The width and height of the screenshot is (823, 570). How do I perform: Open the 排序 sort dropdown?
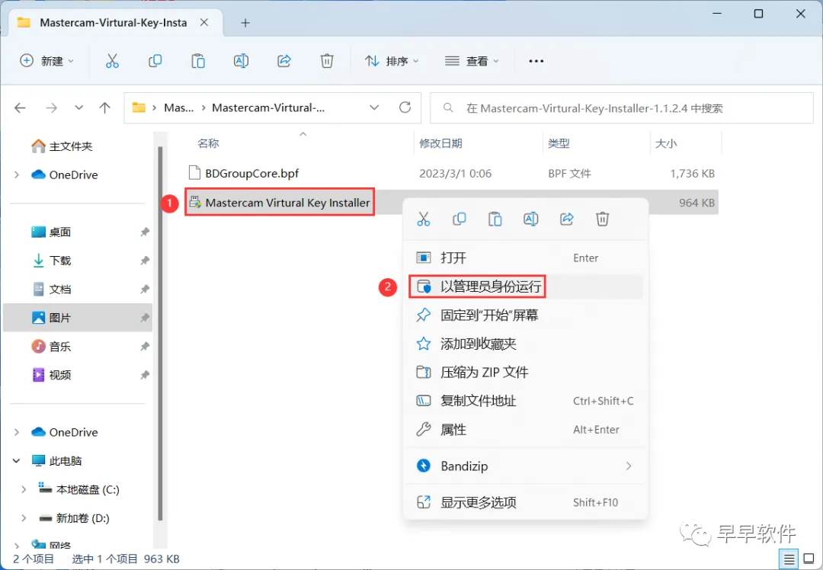tap(392, 61)
